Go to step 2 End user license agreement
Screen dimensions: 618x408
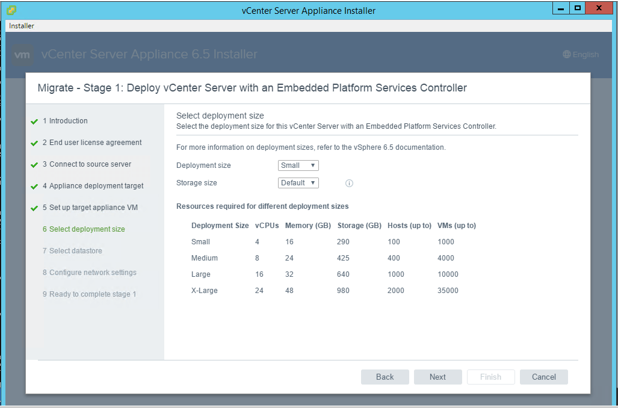(x=92, y=142)
